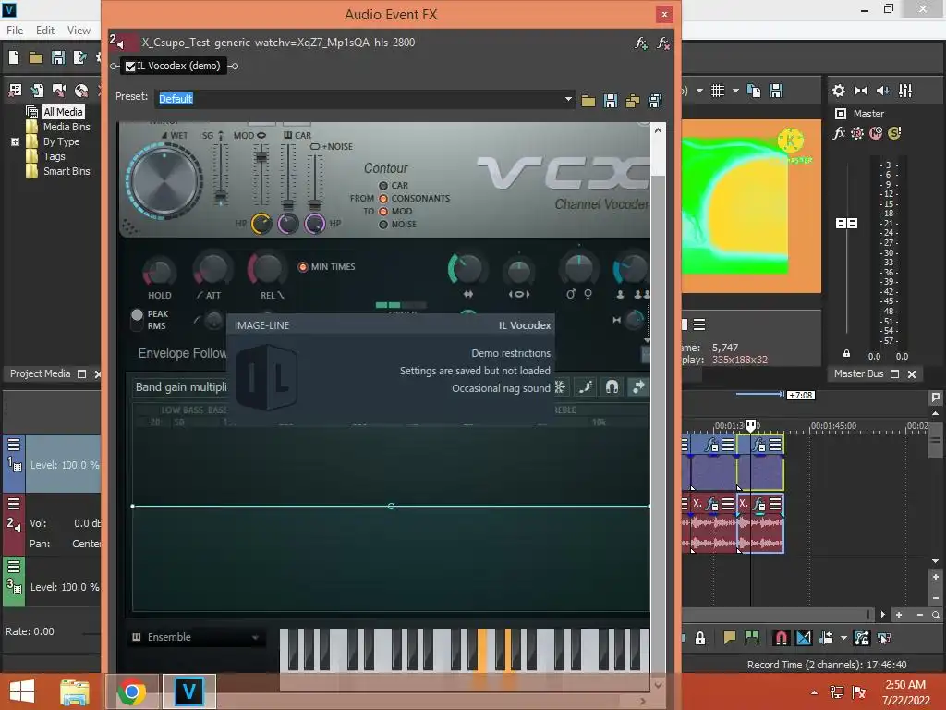Toggle Lock Envelopes to Events icon
This screenshot has width=946, height=710.
tap(862, 638)
